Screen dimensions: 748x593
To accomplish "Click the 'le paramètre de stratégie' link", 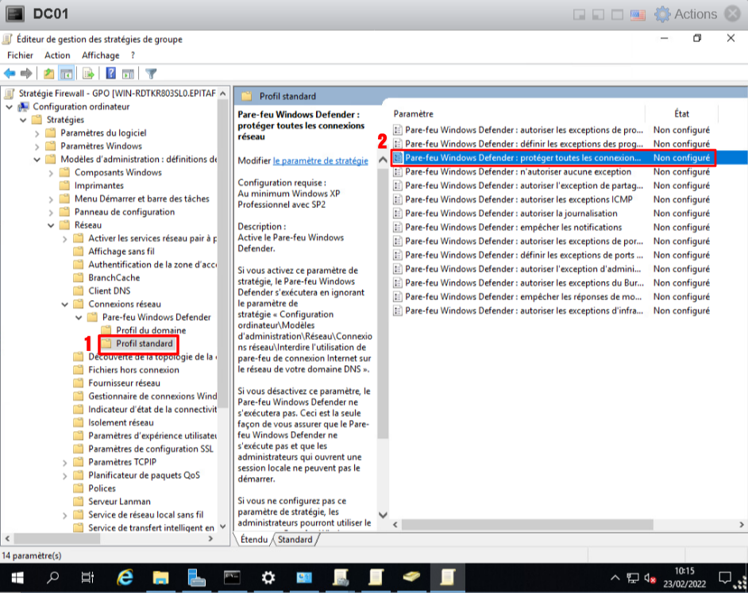I will (320, 160).
